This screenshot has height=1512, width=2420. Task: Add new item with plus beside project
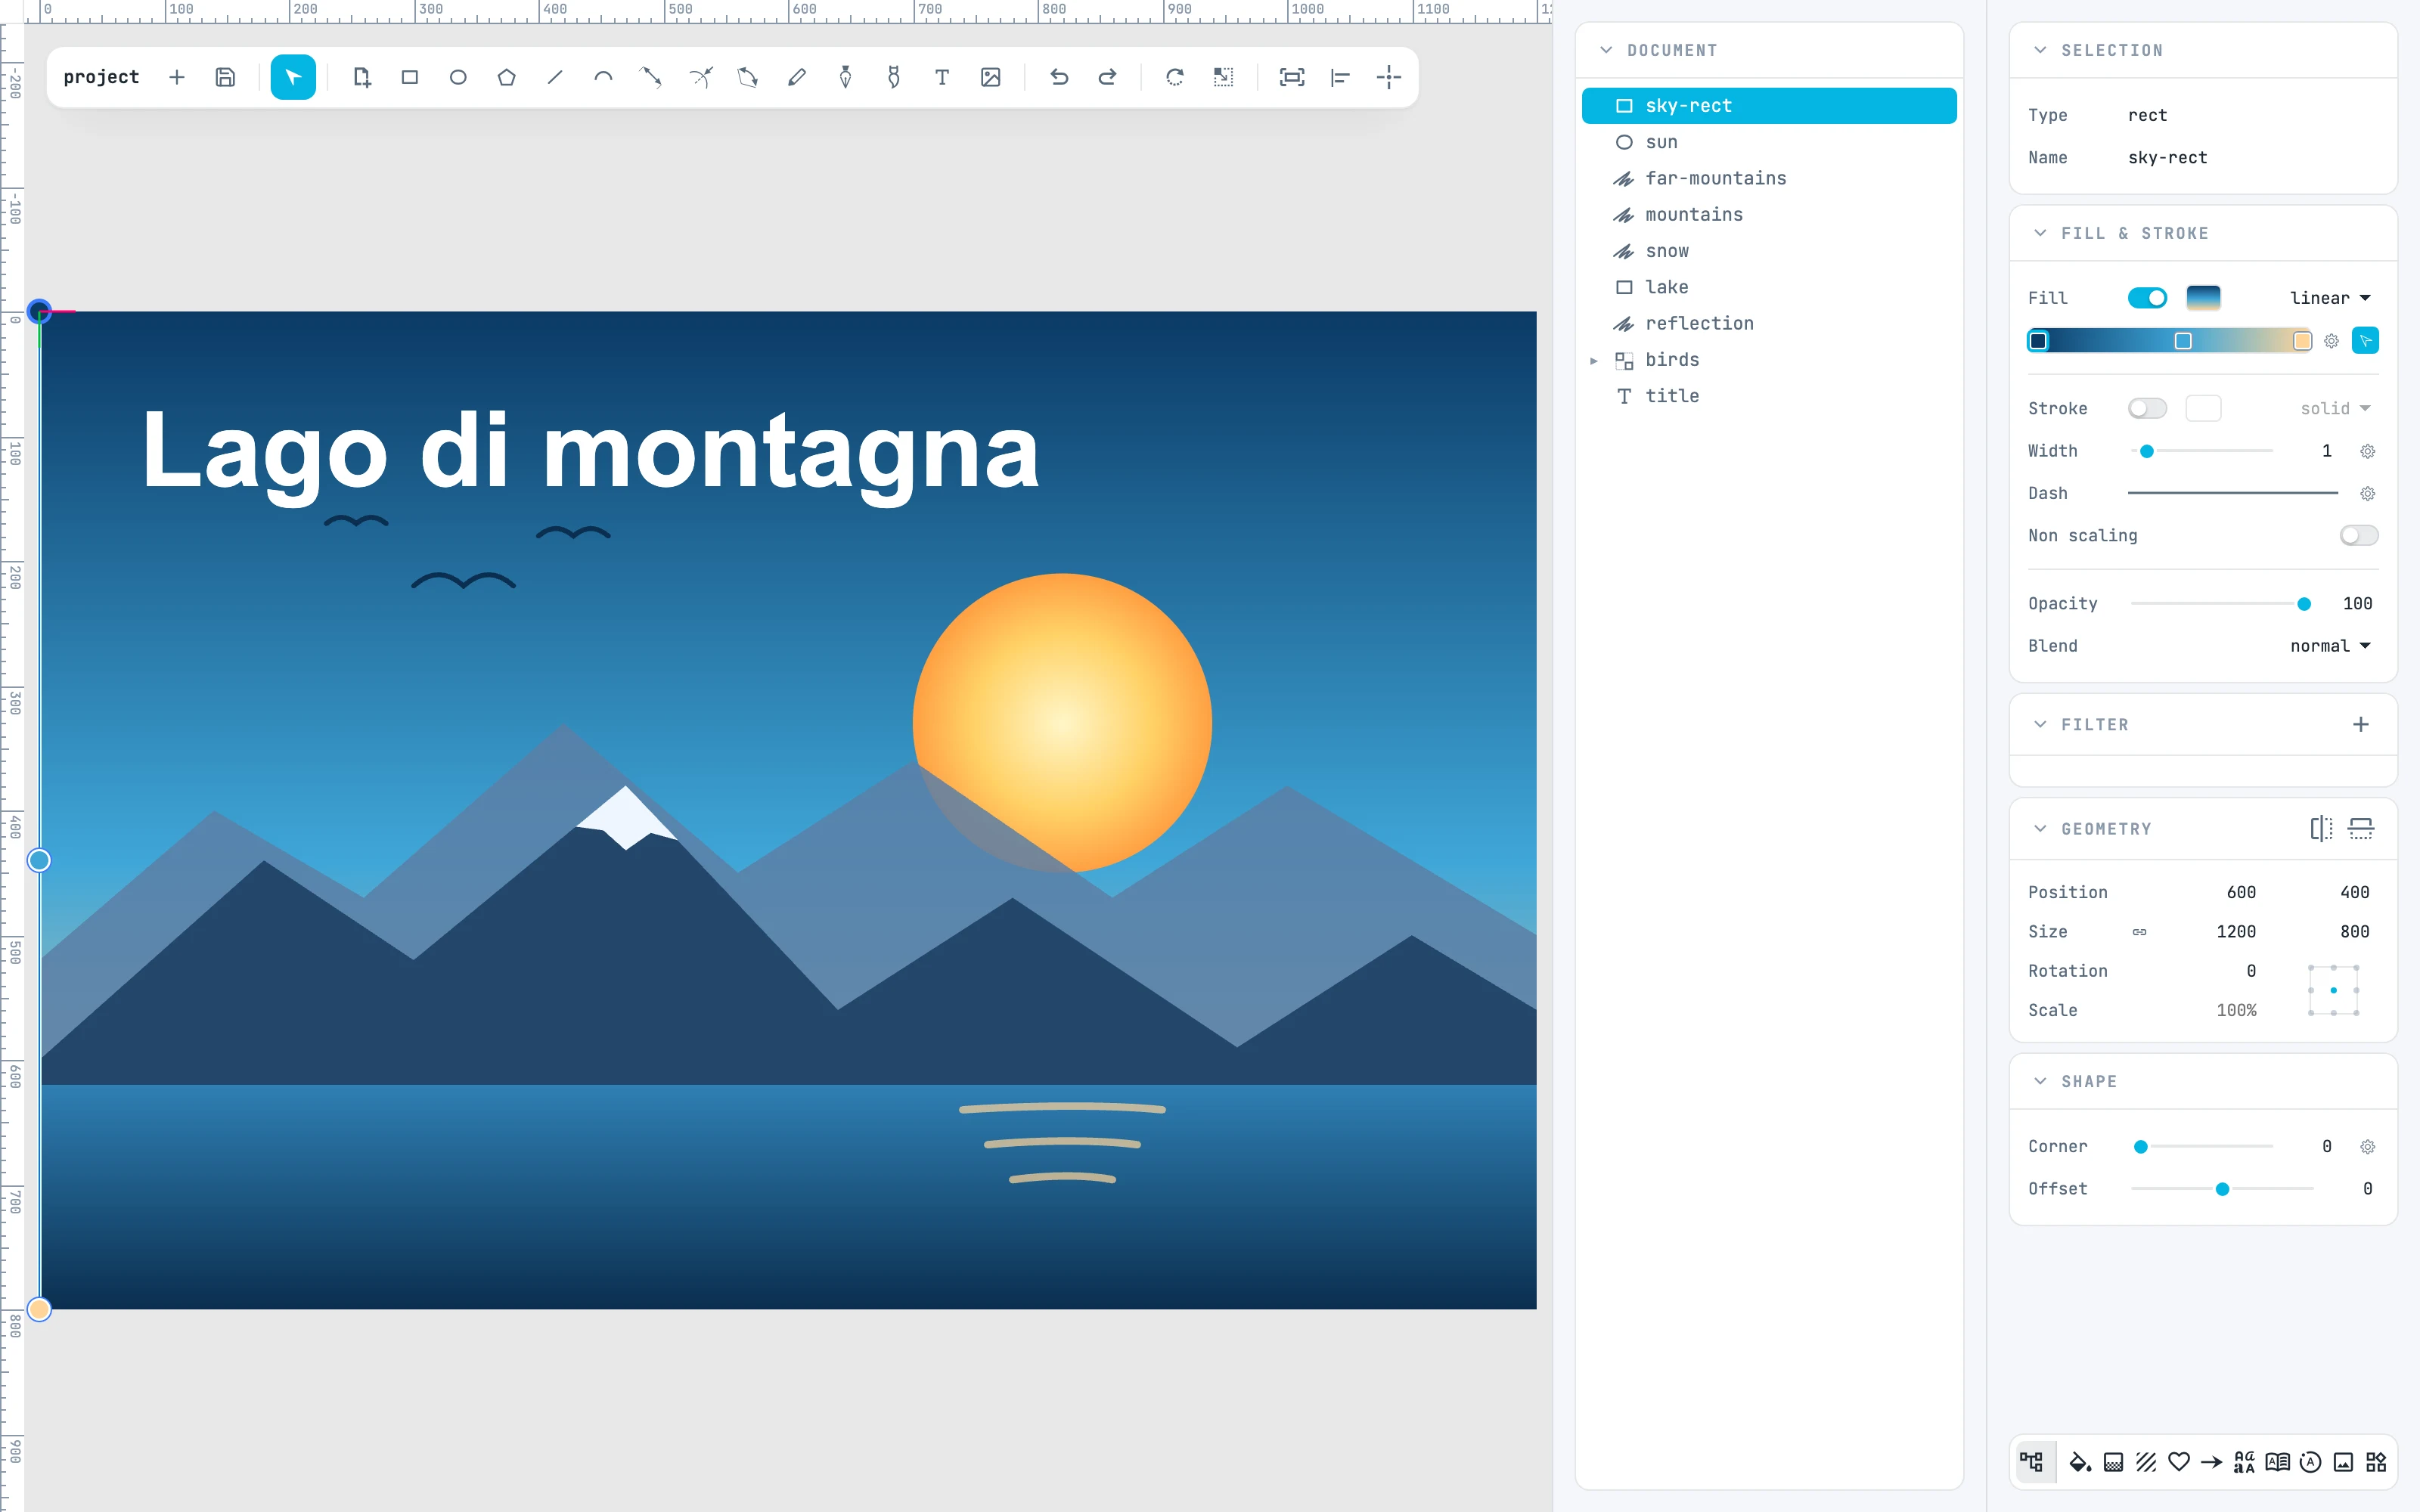[177, 77]
